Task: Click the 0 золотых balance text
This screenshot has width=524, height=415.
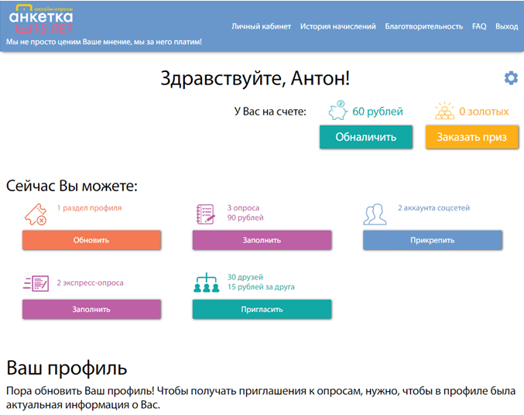Action: tap(484, 111)
